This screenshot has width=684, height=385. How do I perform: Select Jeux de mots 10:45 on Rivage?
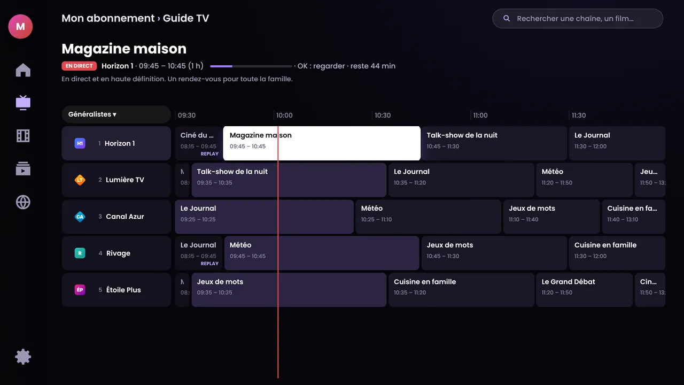(494, 253)
